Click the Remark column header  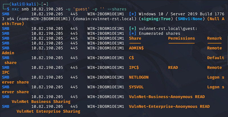[x=214, y=38]
